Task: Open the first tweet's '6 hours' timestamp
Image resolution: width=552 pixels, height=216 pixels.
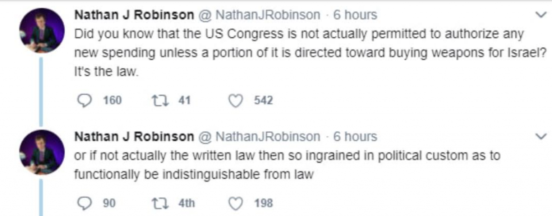Action: (x=355, y=15)
